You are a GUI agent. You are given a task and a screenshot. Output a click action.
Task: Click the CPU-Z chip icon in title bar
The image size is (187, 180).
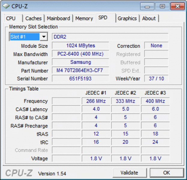pyautogui.click(x=6, y=6)
